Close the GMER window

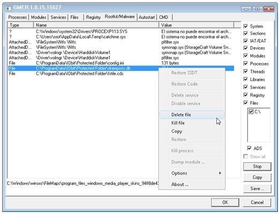coord(269,9)
